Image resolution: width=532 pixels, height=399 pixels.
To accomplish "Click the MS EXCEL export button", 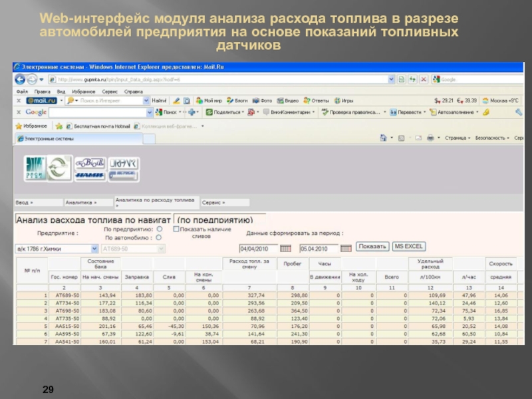I will click(x=409, y=246).
